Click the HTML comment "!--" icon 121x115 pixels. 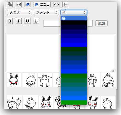(65, 4)
